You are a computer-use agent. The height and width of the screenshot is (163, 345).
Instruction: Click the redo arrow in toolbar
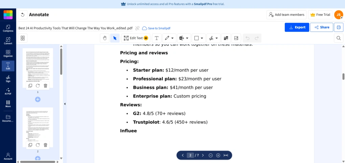(x=256, y=38)
